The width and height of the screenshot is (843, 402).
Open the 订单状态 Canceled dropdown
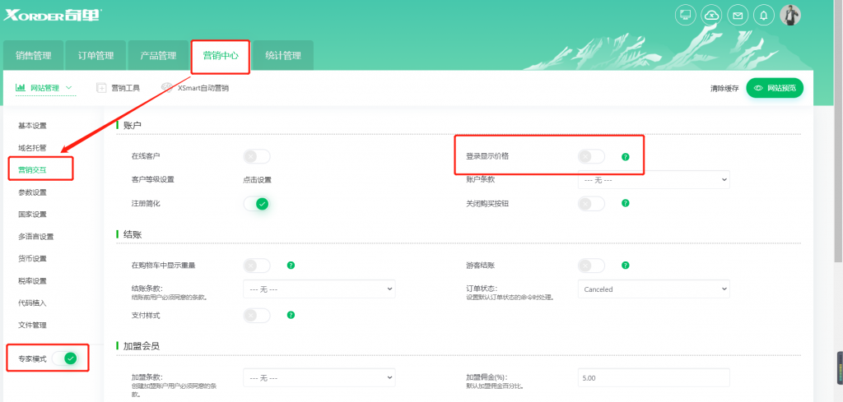tap(654, 289)
